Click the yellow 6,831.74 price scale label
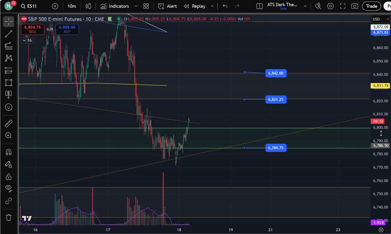This screenshot has width=391, height=234. [x=381, y=86]
